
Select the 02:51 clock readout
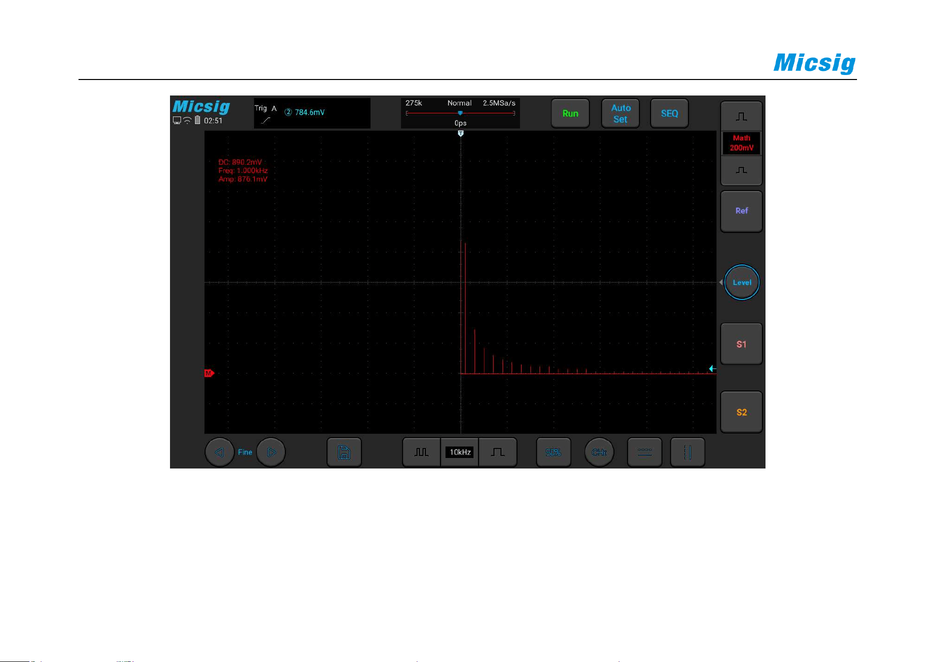(x=213, y=120)
